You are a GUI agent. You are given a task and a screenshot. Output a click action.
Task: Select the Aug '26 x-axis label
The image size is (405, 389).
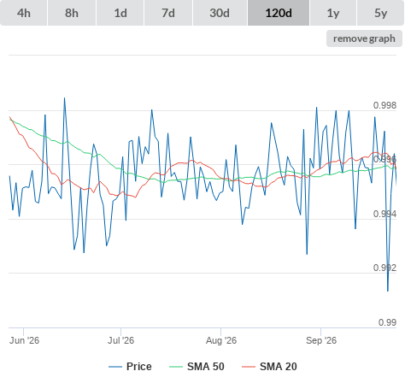click(221, 340)
